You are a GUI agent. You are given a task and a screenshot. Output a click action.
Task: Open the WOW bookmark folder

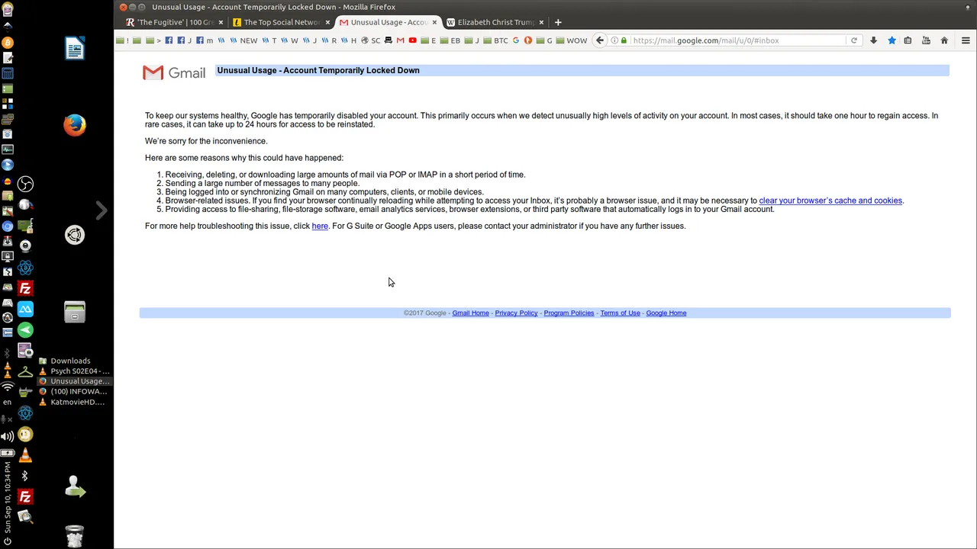tap(571, 40)
